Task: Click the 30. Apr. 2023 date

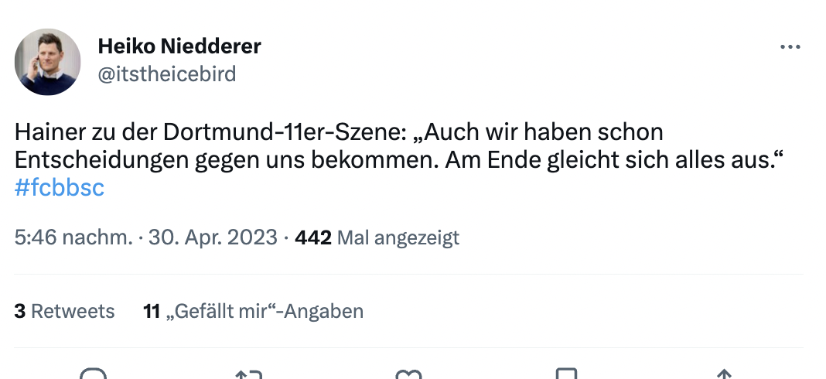Action: (213, 237)
